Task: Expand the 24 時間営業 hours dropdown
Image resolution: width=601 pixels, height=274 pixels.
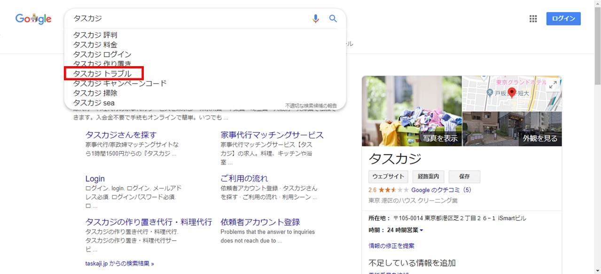Action: coord(405,230)
